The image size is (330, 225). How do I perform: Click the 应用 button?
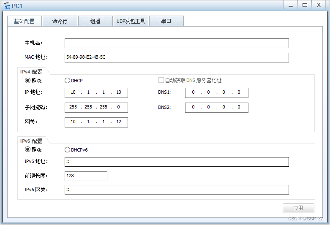pyautogui.click(x=298, y=208)
